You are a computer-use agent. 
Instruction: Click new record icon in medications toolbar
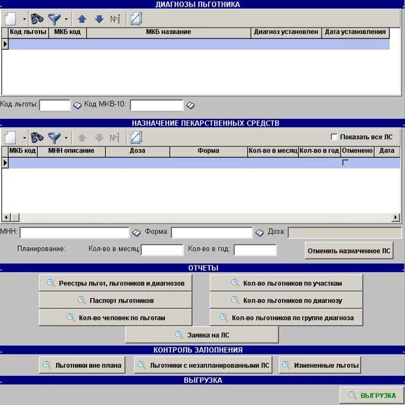pyautogui.click(x=11, y=138)
